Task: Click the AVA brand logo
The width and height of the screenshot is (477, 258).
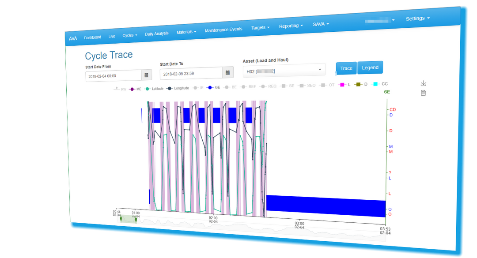Action: pos(73,38)
